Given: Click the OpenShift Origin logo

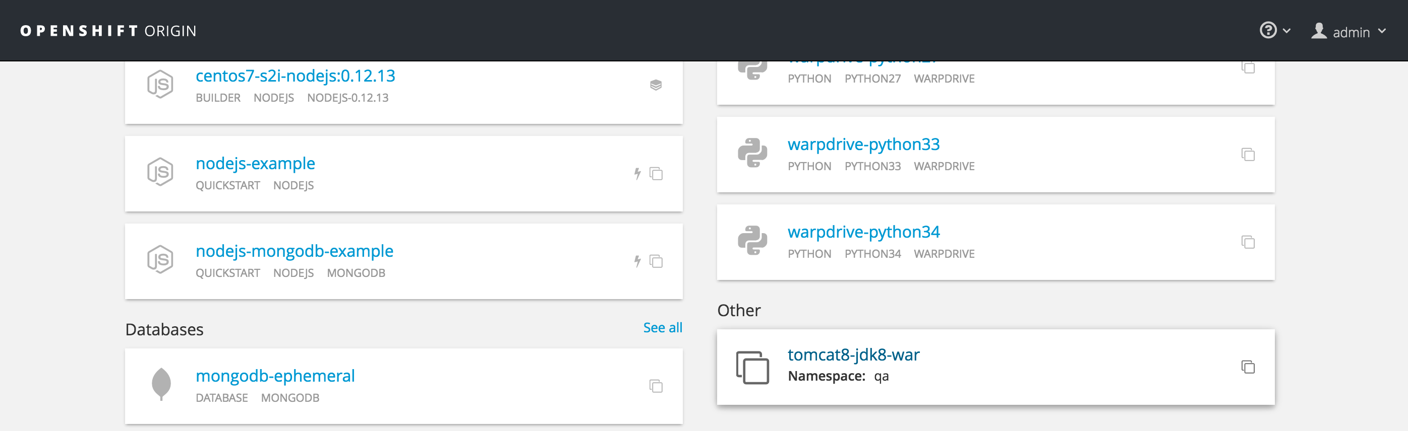Looking at the screenshot, I should [x=108, y=31].
